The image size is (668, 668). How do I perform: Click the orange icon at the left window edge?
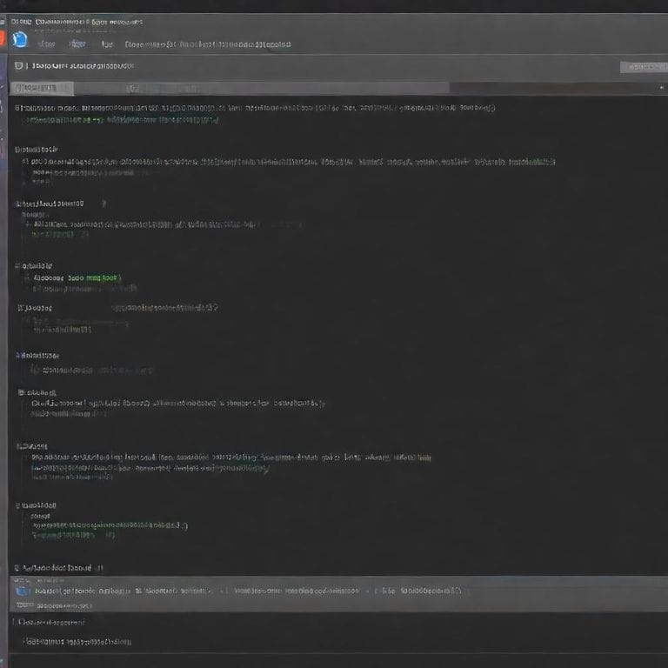tap(2, 37)
